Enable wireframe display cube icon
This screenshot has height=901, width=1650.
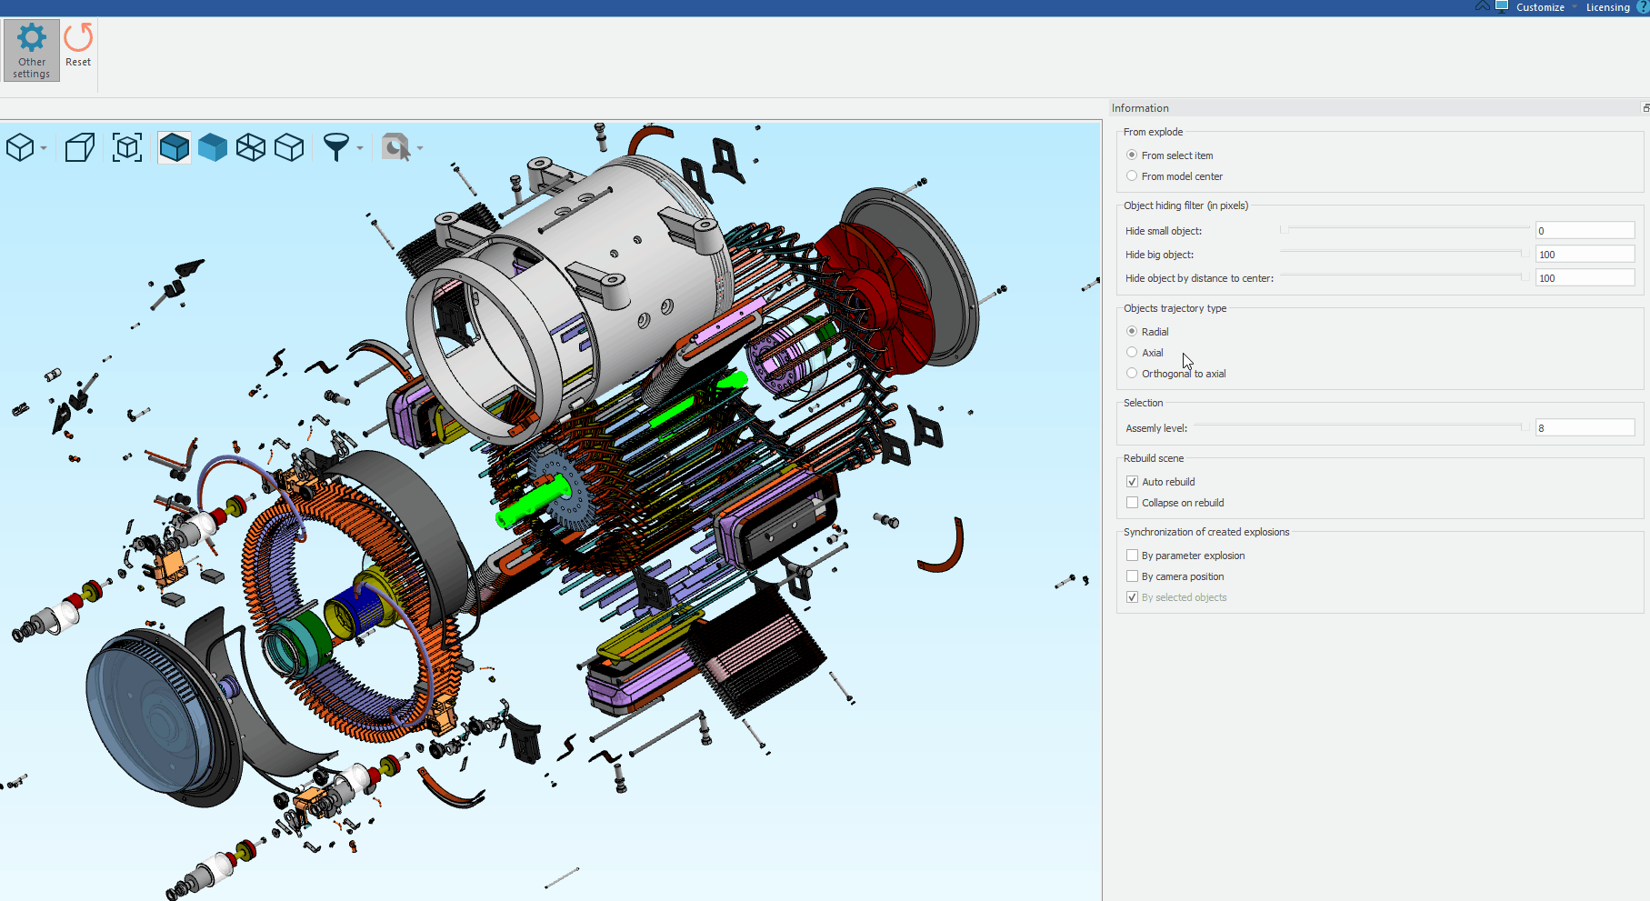[x=251, y=147]
